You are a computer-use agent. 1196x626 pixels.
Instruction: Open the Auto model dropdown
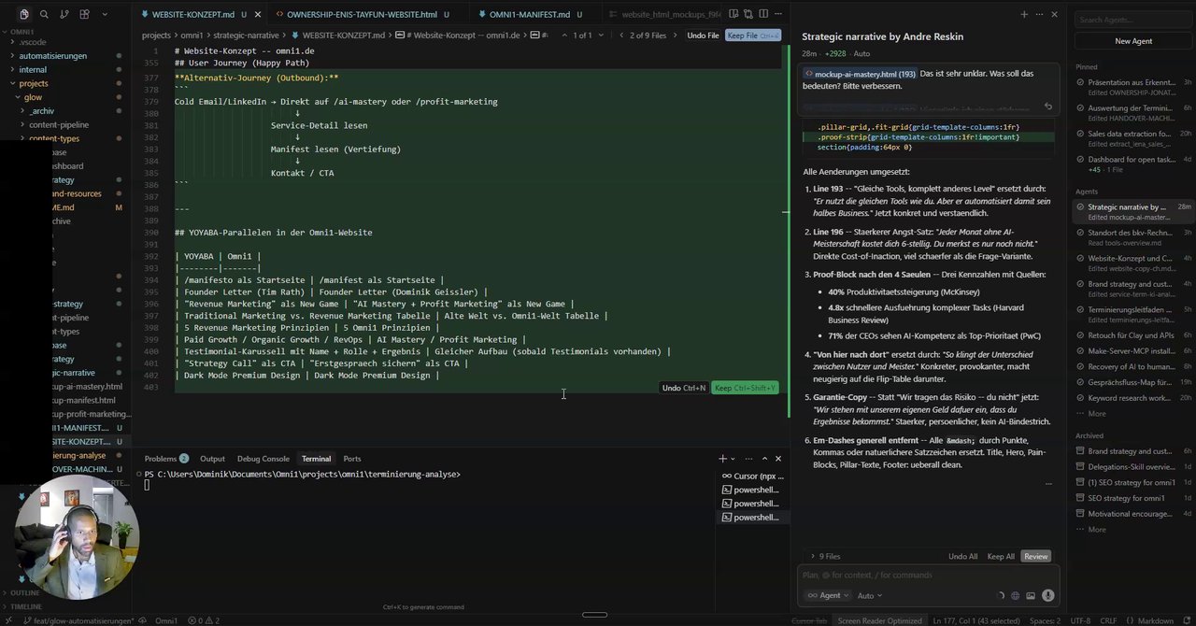(870, 596)
